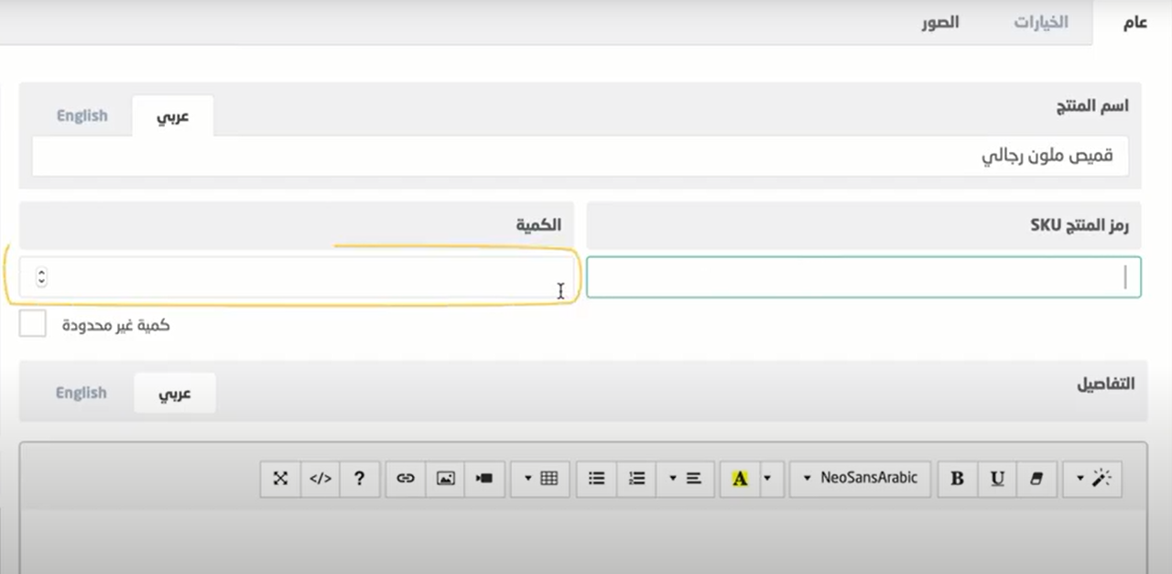Select the عربي tab for اسم المنتج

(172, 116)
